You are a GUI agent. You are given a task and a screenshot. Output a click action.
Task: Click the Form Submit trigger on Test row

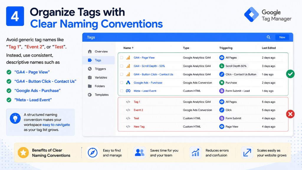click(x=230, y=118)
